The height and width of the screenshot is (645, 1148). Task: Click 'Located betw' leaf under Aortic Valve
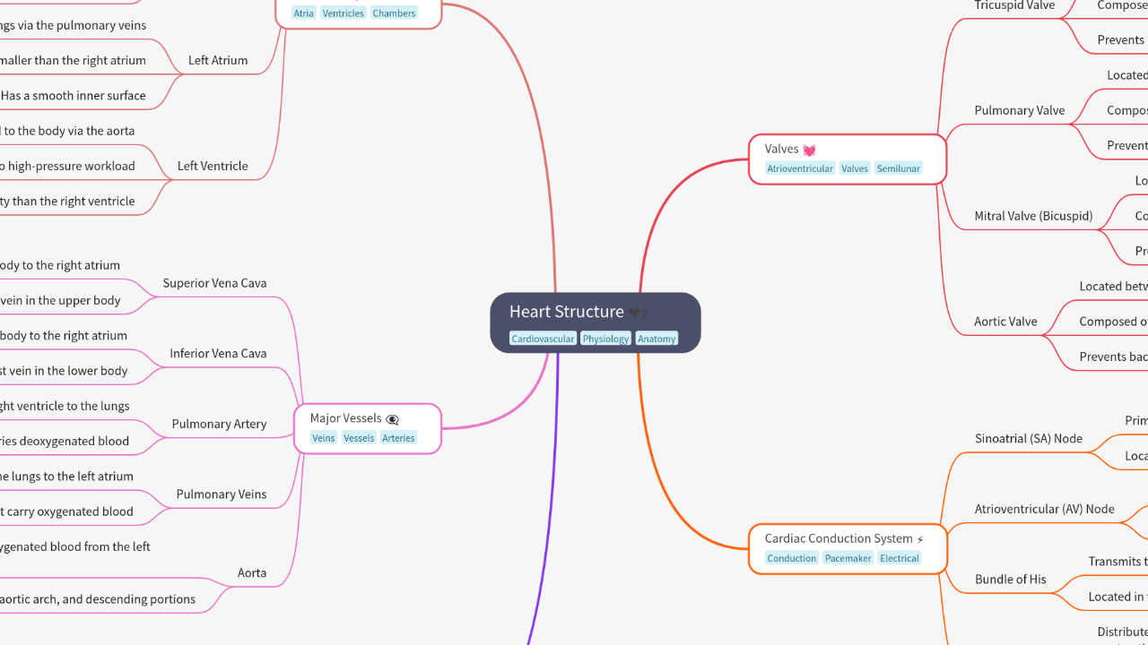tap(1112, 287)
